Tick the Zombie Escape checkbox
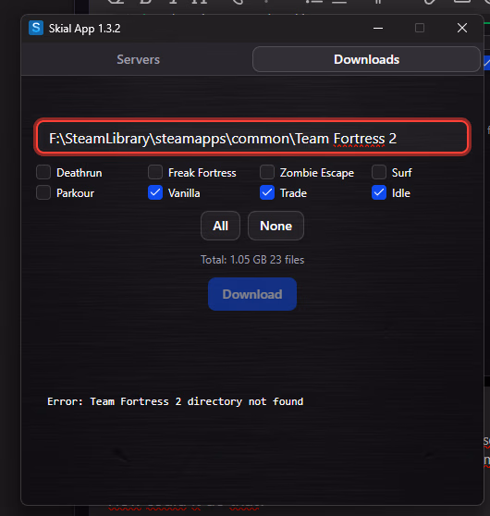Viewport: 490px width, 516px height. pyautogui.click(x=267, y=172)
